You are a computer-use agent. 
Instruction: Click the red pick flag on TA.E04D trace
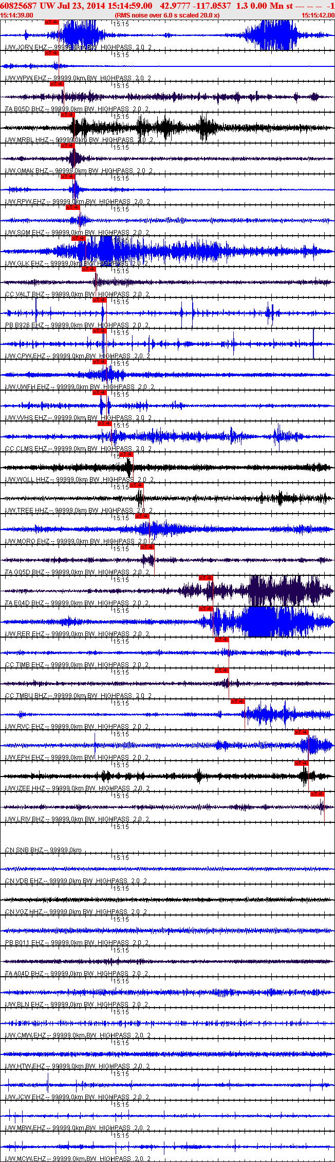coord(206,578)
